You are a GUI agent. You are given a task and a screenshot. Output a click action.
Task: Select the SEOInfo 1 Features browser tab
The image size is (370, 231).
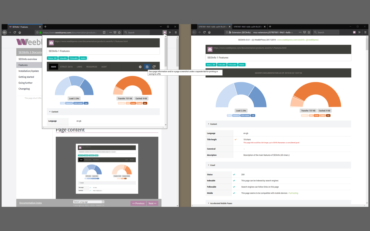(x=25, y=27)
